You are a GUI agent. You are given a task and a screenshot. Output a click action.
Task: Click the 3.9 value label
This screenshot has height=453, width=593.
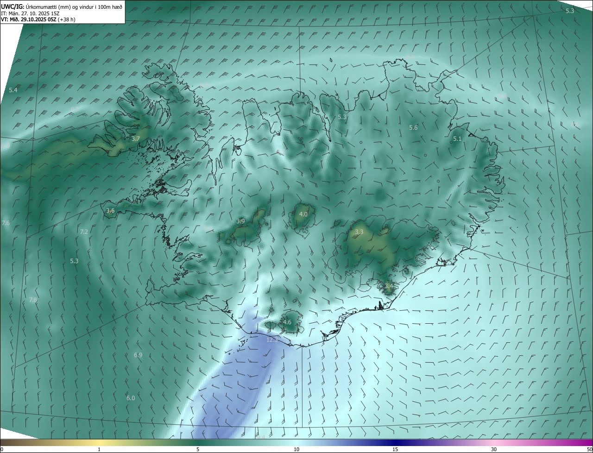coord(240,221)
